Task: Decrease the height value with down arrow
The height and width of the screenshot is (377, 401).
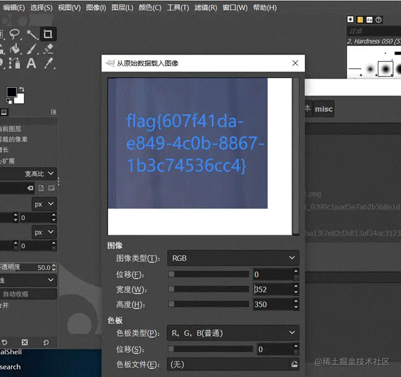Action: coord(296,308)
